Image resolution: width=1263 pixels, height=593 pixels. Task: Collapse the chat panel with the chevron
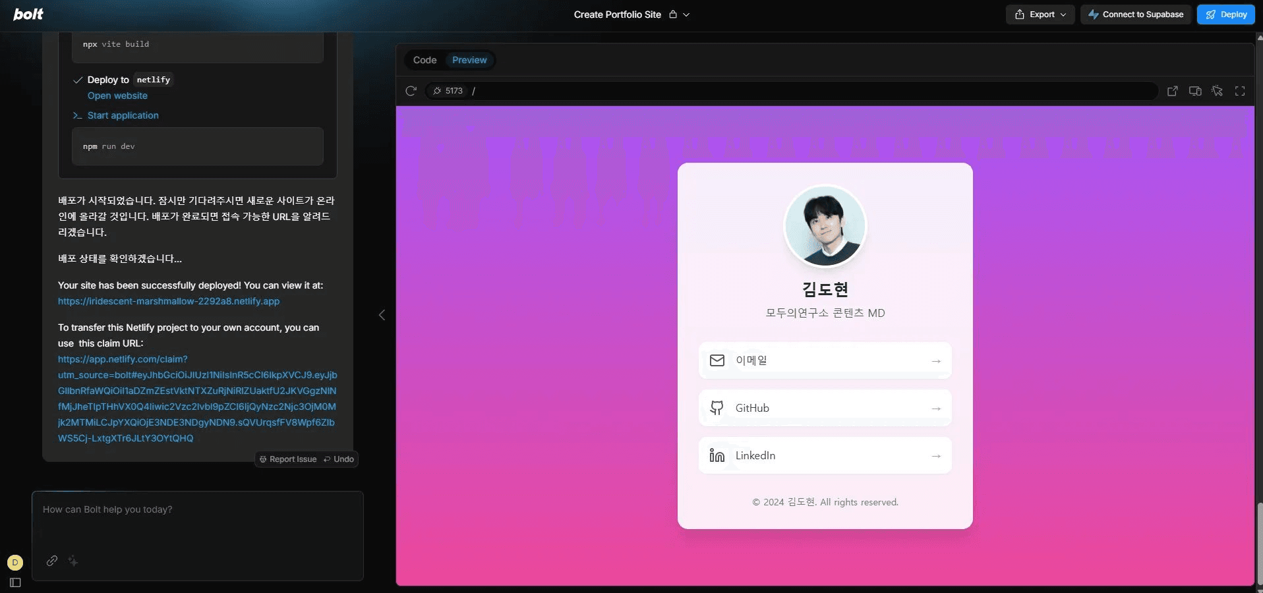382,315
